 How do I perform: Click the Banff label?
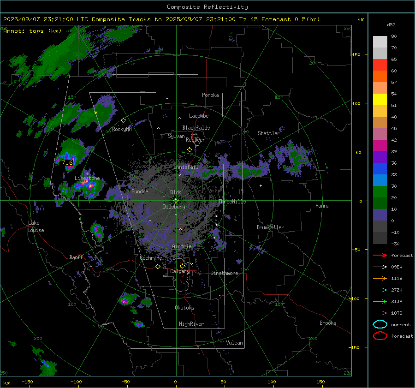coord(76,257)
